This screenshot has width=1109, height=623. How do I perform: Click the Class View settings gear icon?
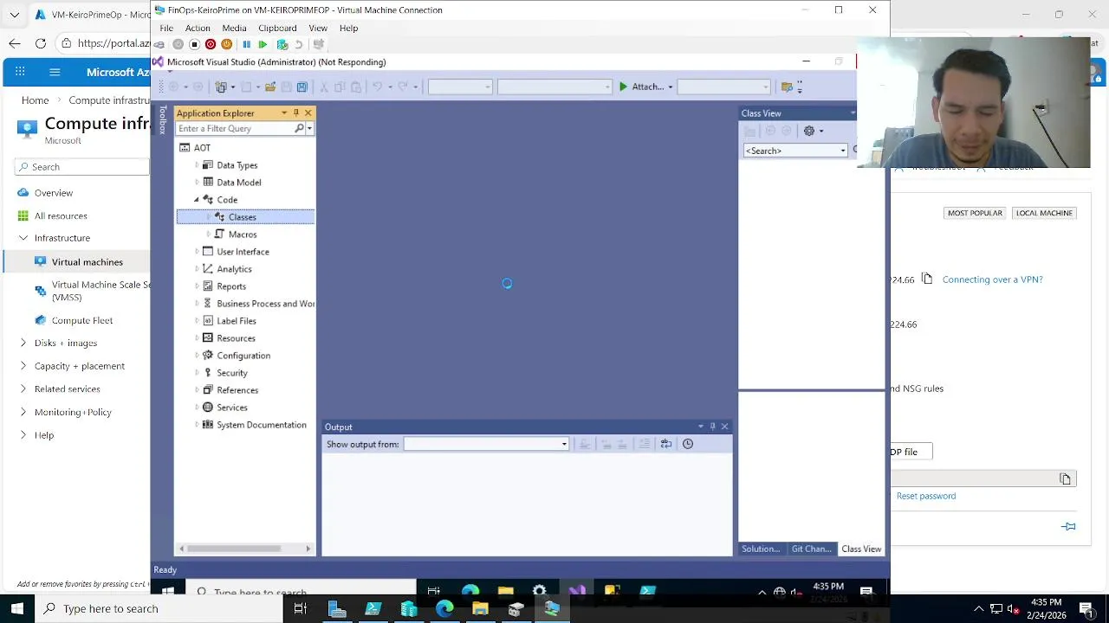coord(809,131)
